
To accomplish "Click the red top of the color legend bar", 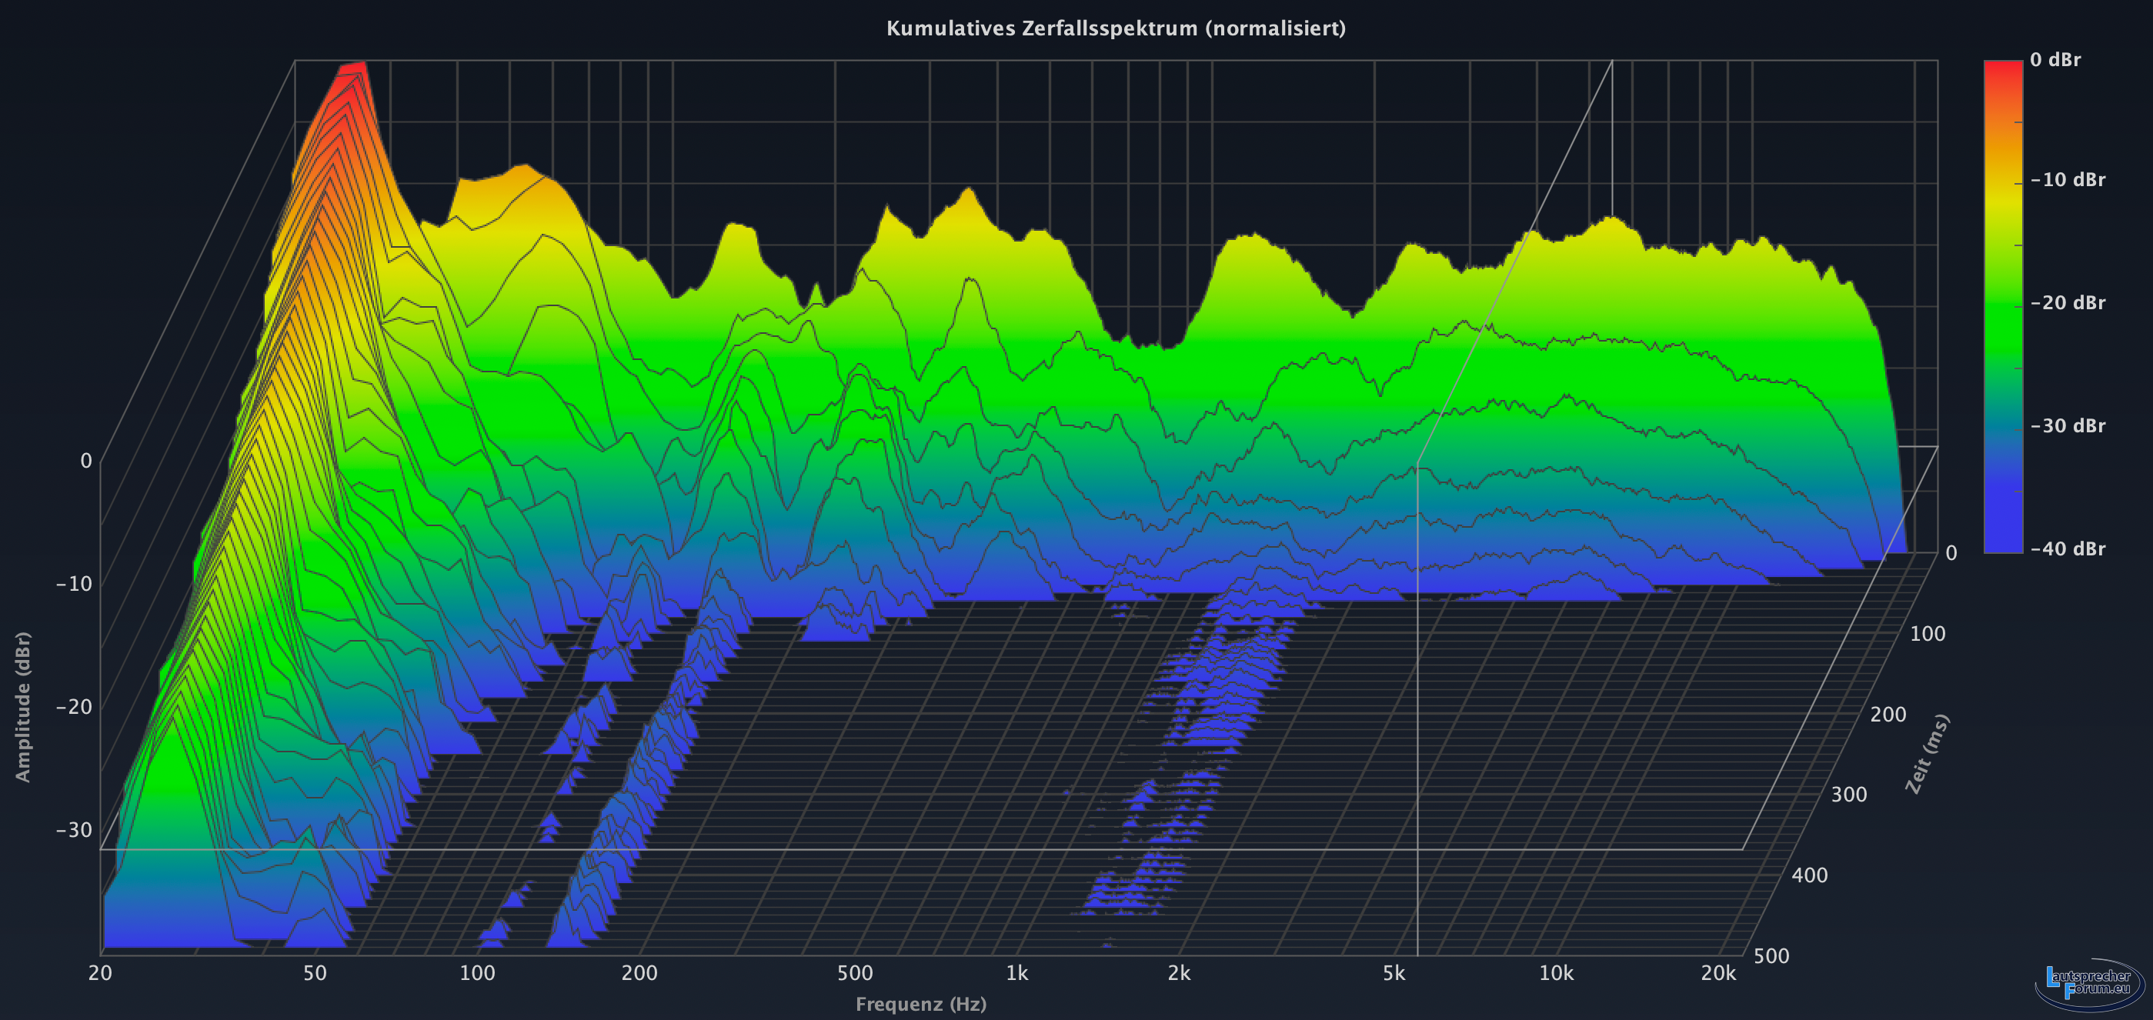I will click(x=2002, y=68).
